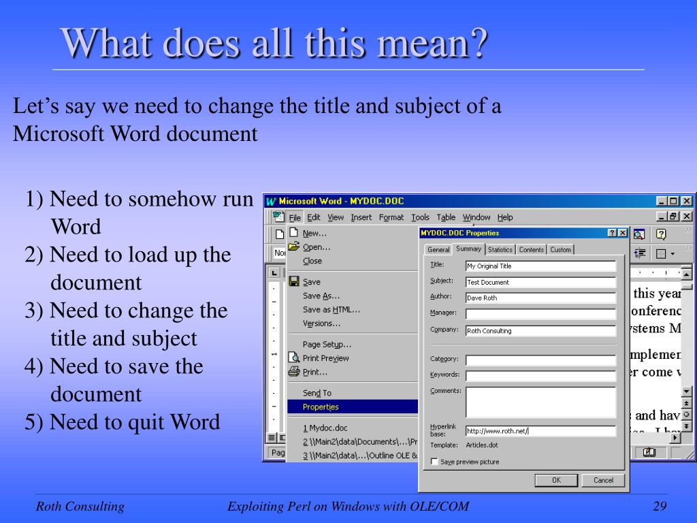The image size is (697, 523).
Task: Click the vertical scrollbar up arrow
Action: pos(686,275)
